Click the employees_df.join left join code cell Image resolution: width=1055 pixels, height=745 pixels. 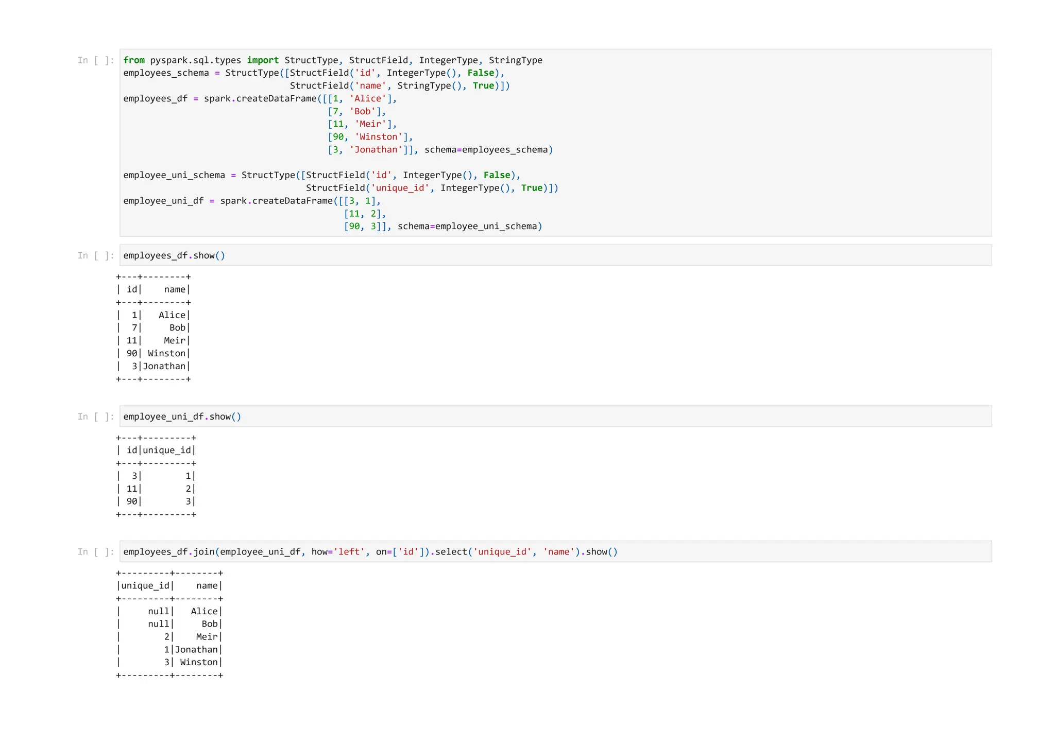[x=555, y=551]
